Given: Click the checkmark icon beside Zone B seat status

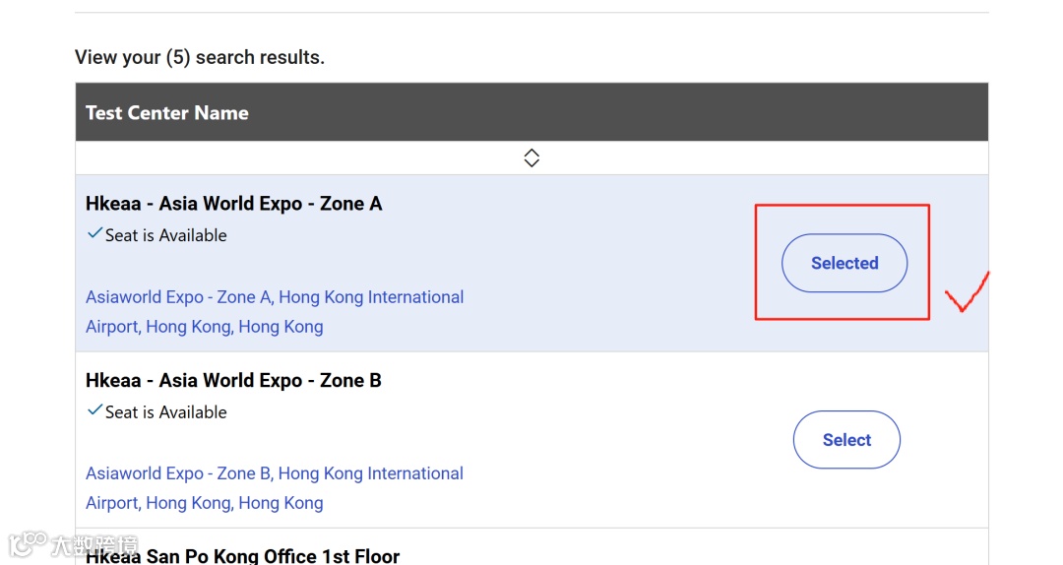Looking at the screenshot, I should (94, 410).
